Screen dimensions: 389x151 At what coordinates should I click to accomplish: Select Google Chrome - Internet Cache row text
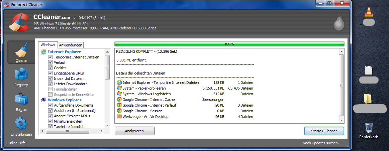pyautogui.click(x=149, y=100)
